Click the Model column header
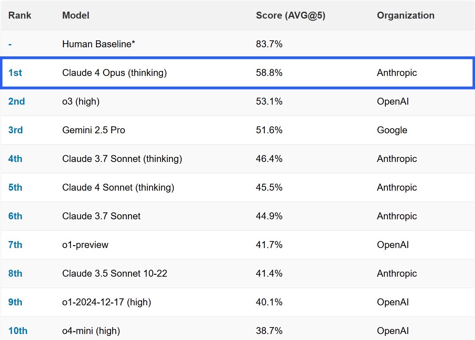This screenshot has width=475, height=340. point(76,15)
